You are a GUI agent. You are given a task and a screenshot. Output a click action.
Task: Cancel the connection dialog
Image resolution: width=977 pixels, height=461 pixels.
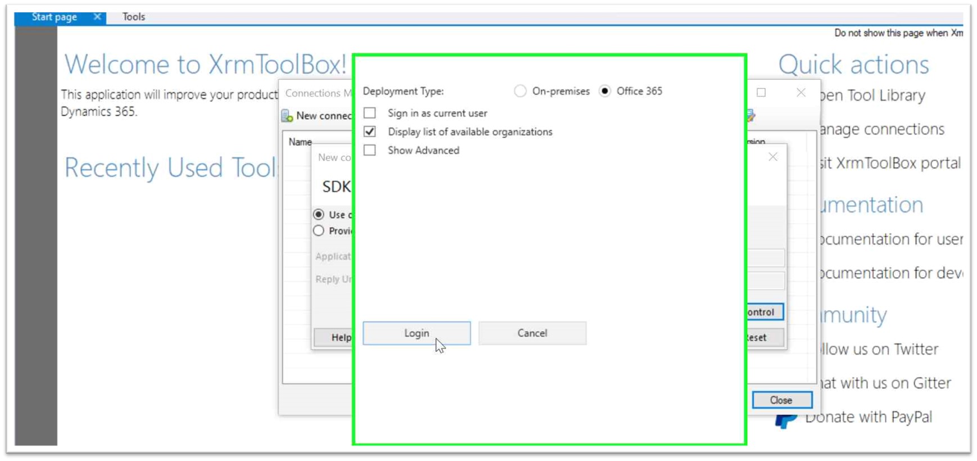pyautogui.click(x=532, y=333)
